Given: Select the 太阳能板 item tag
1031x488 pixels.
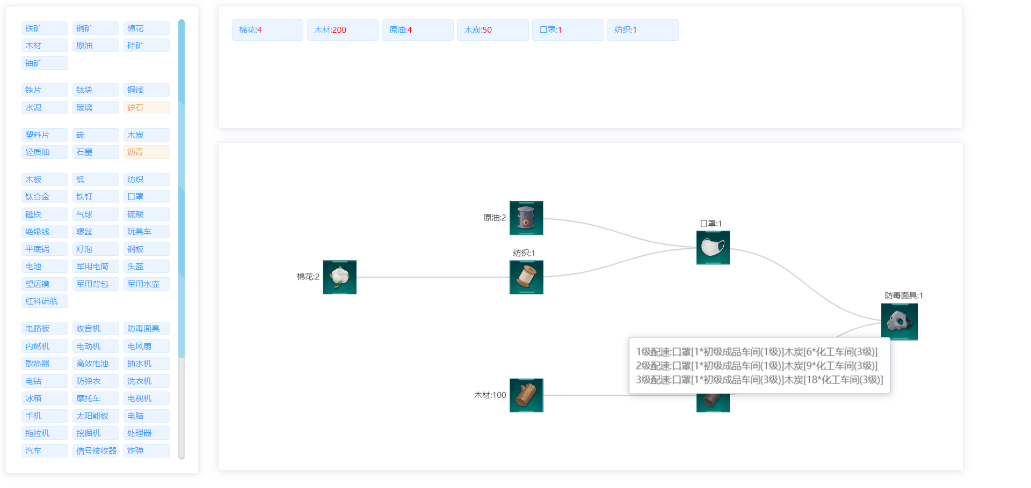Looking at the screenshot, I should 96,416.
